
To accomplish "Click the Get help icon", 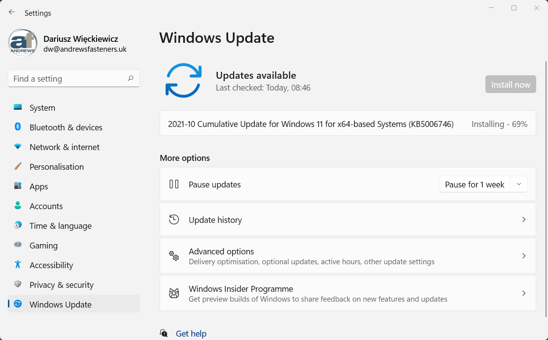I will coord(164,333).
